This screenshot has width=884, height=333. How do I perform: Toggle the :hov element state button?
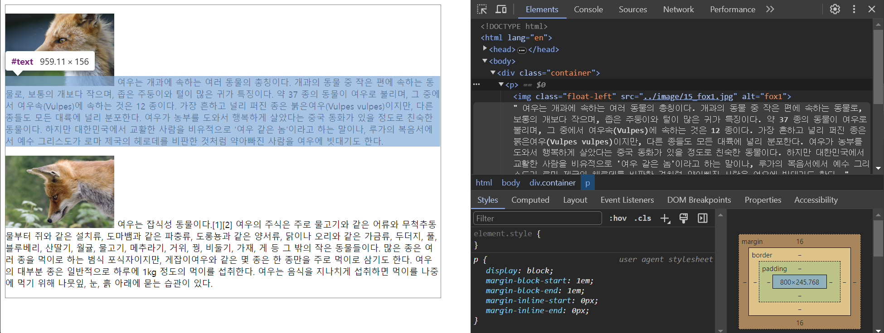pos(618,219)
